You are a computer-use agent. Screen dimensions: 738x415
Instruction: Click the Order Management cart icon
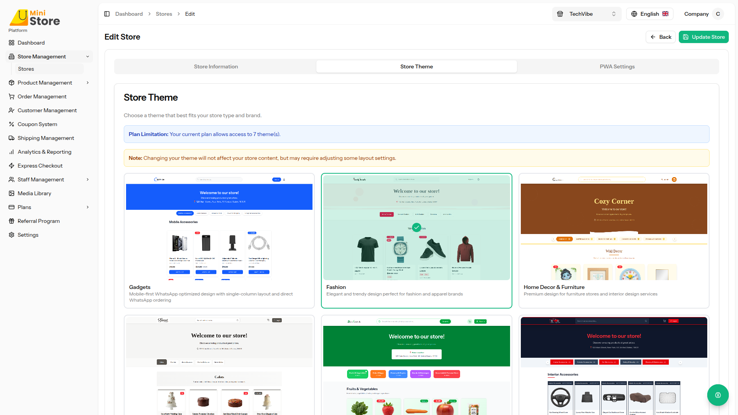(12, 96)
